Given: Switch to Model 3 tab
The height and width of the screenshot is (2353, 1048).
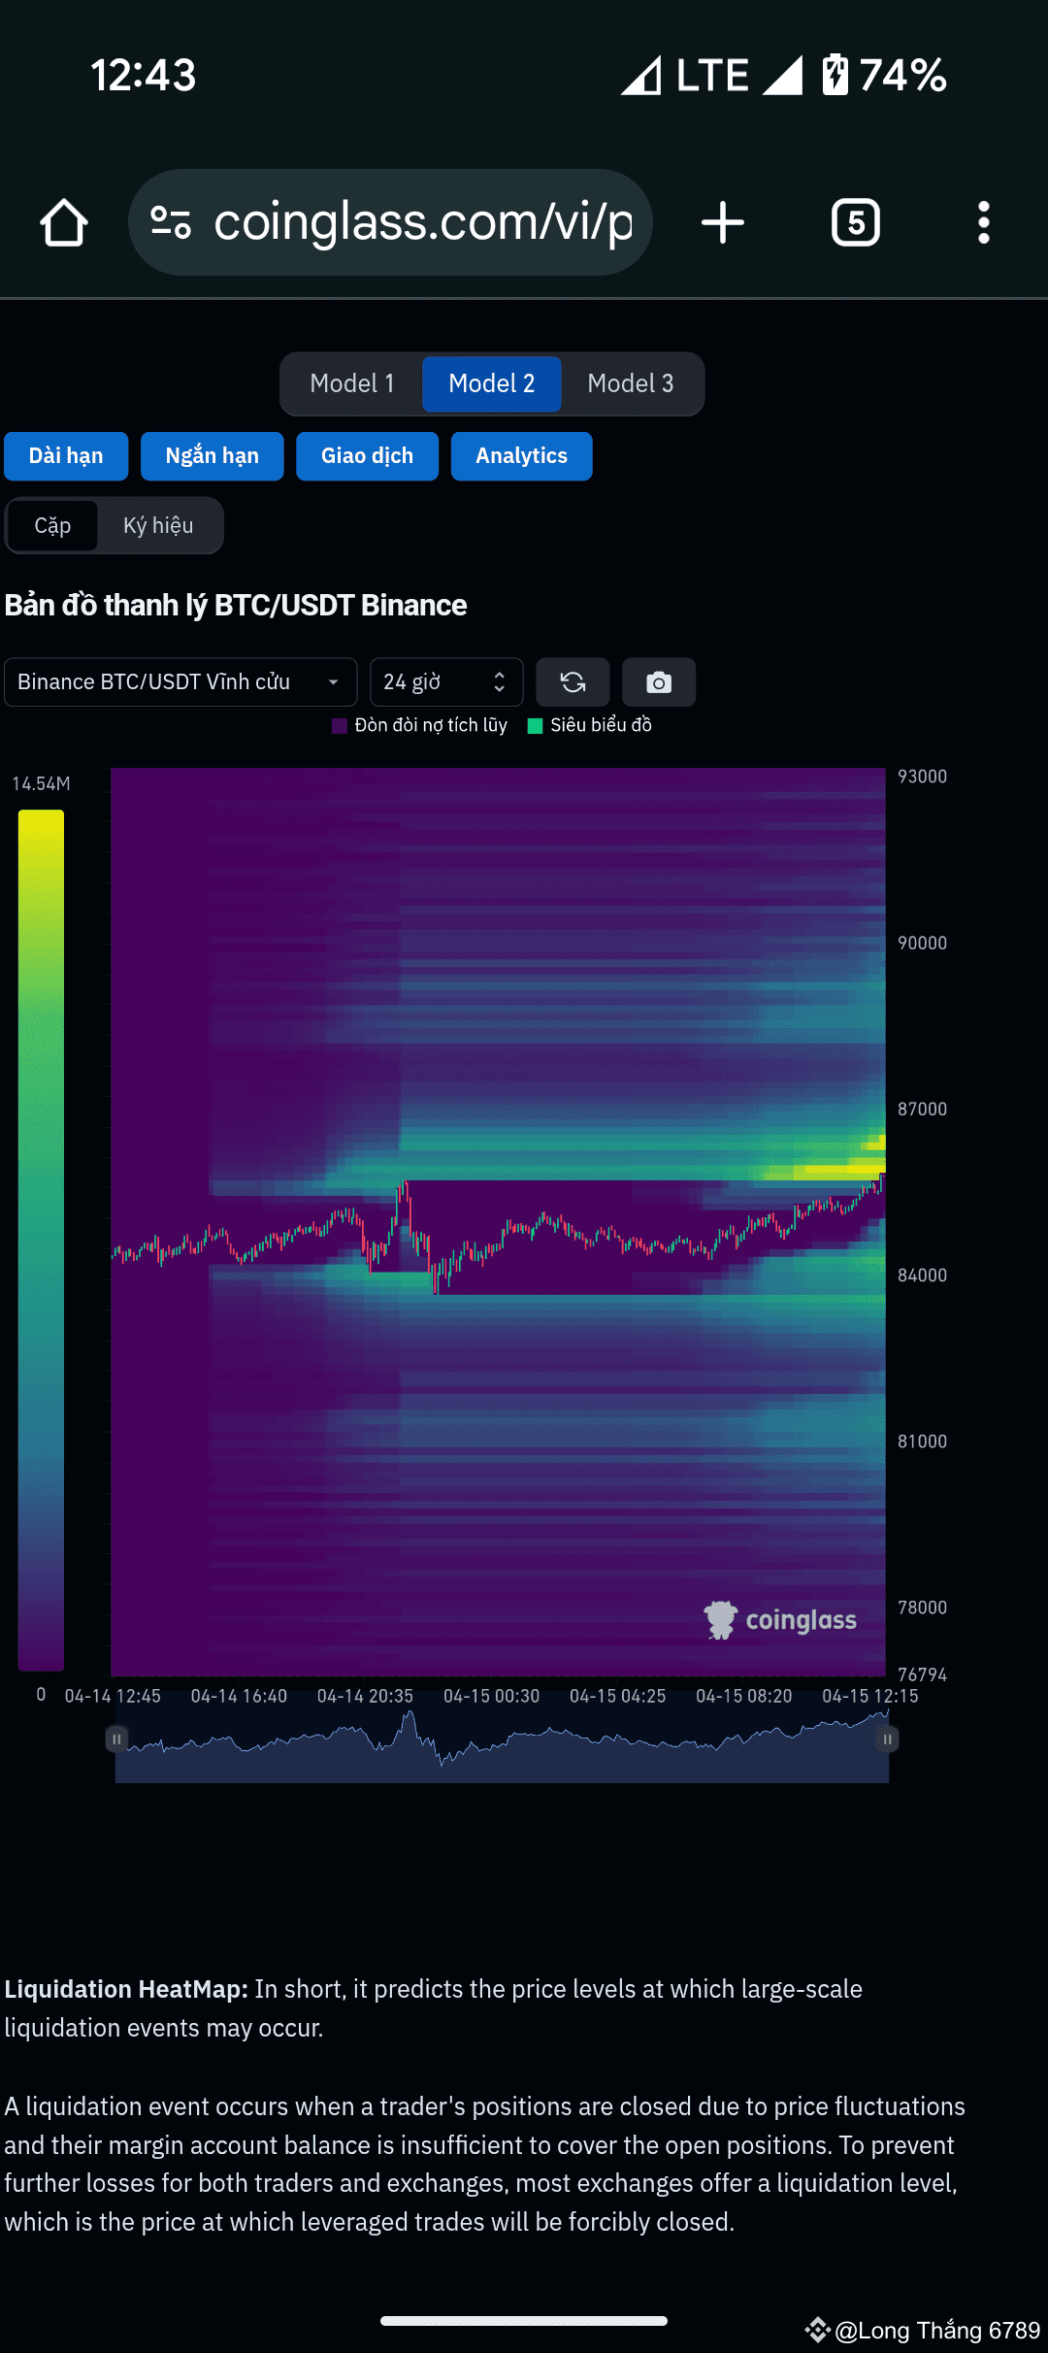Looking at the screenshot, I should (x=631, y=383).
